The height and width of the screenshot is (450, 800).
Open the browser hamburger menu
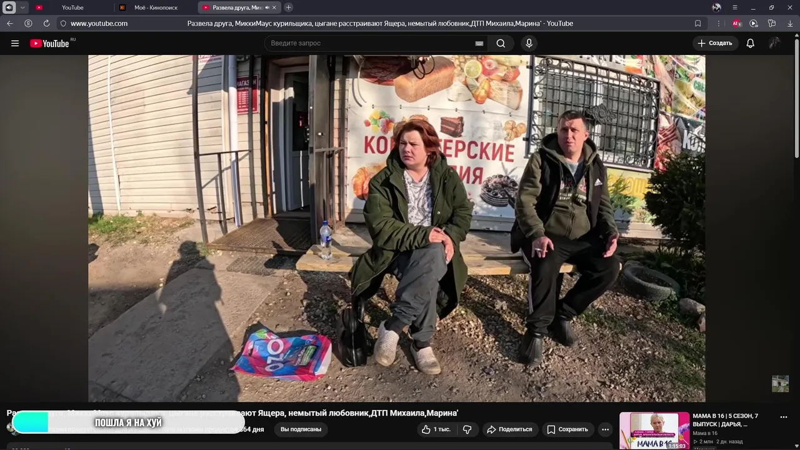coord(735,7)
